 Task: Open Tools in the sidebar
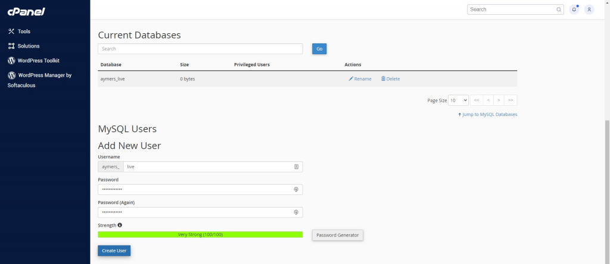pyautogui.click(x=24, y=32)
